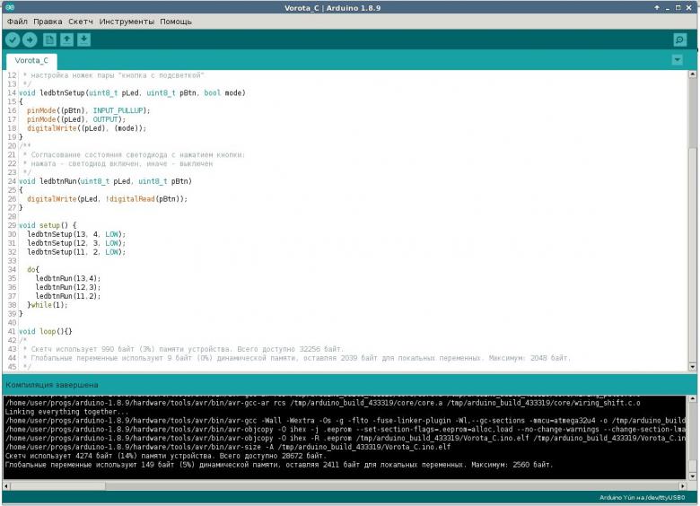700x506 pixels.
Task: Click console line 'Скетч использует 4274 байт'
Action: point(166,456)
